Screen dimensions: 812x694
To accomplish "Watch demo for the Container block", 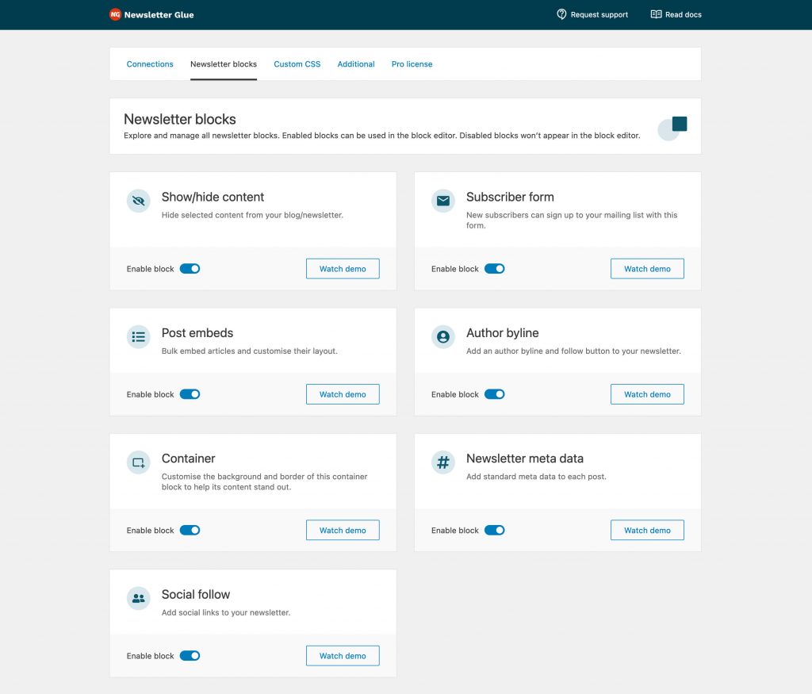I will pos(343,531).
